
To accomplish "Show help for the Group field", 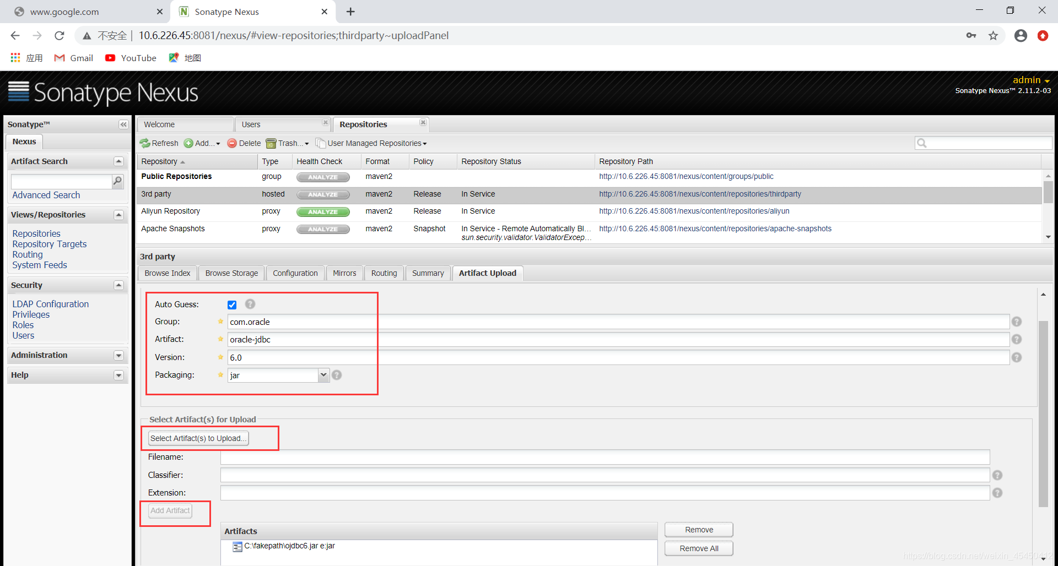I will (1017, 322).
